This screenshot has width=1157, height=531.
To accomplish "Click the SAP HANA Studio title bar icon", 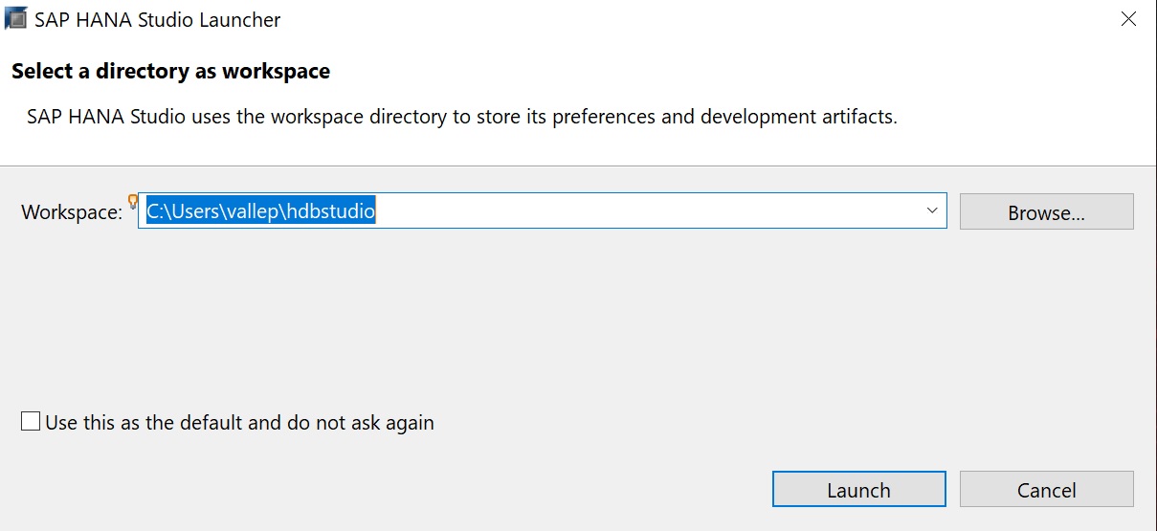I will (15, 19).
